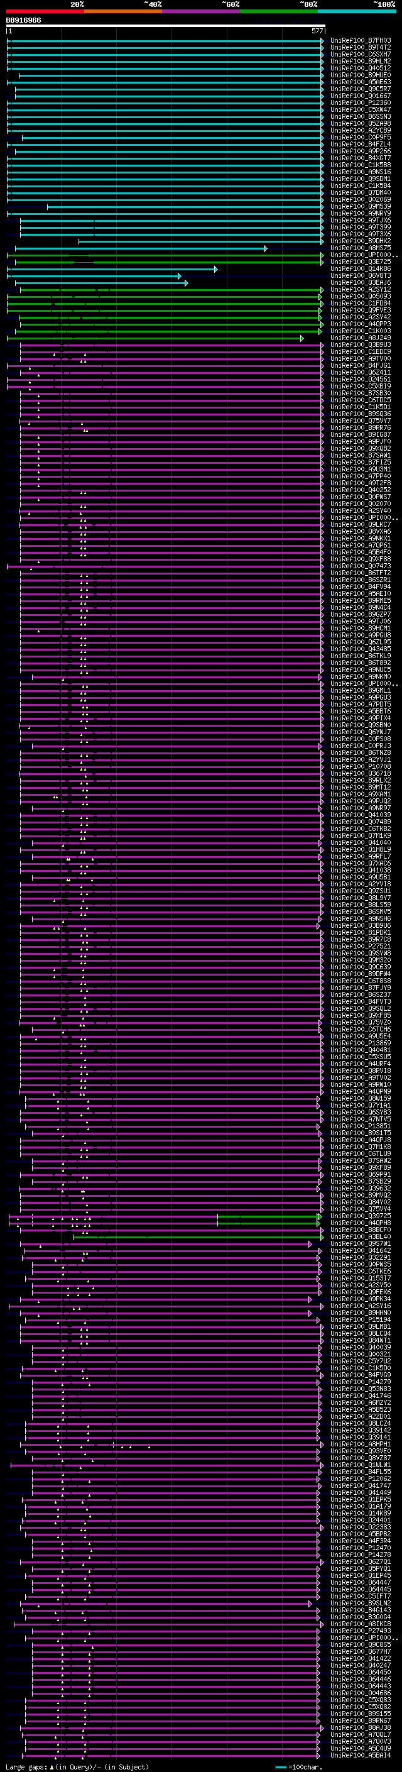The image size is (402, 1772).
Task: Click the label UniRef100_O22383
Action: (x=361, y=1527)
